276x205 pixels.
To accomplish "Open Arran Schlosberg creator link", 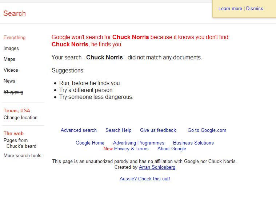I will click(157, 167).
